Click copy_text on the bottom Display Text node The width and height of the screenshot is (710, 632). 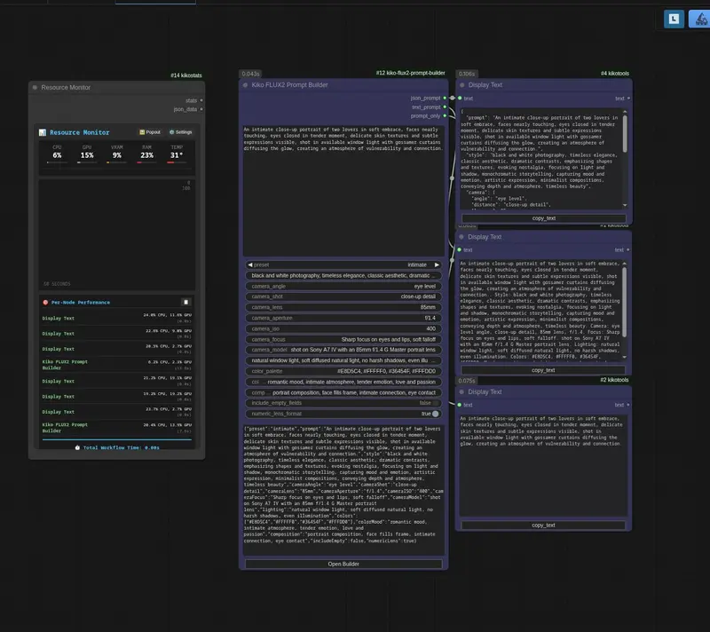544,525
